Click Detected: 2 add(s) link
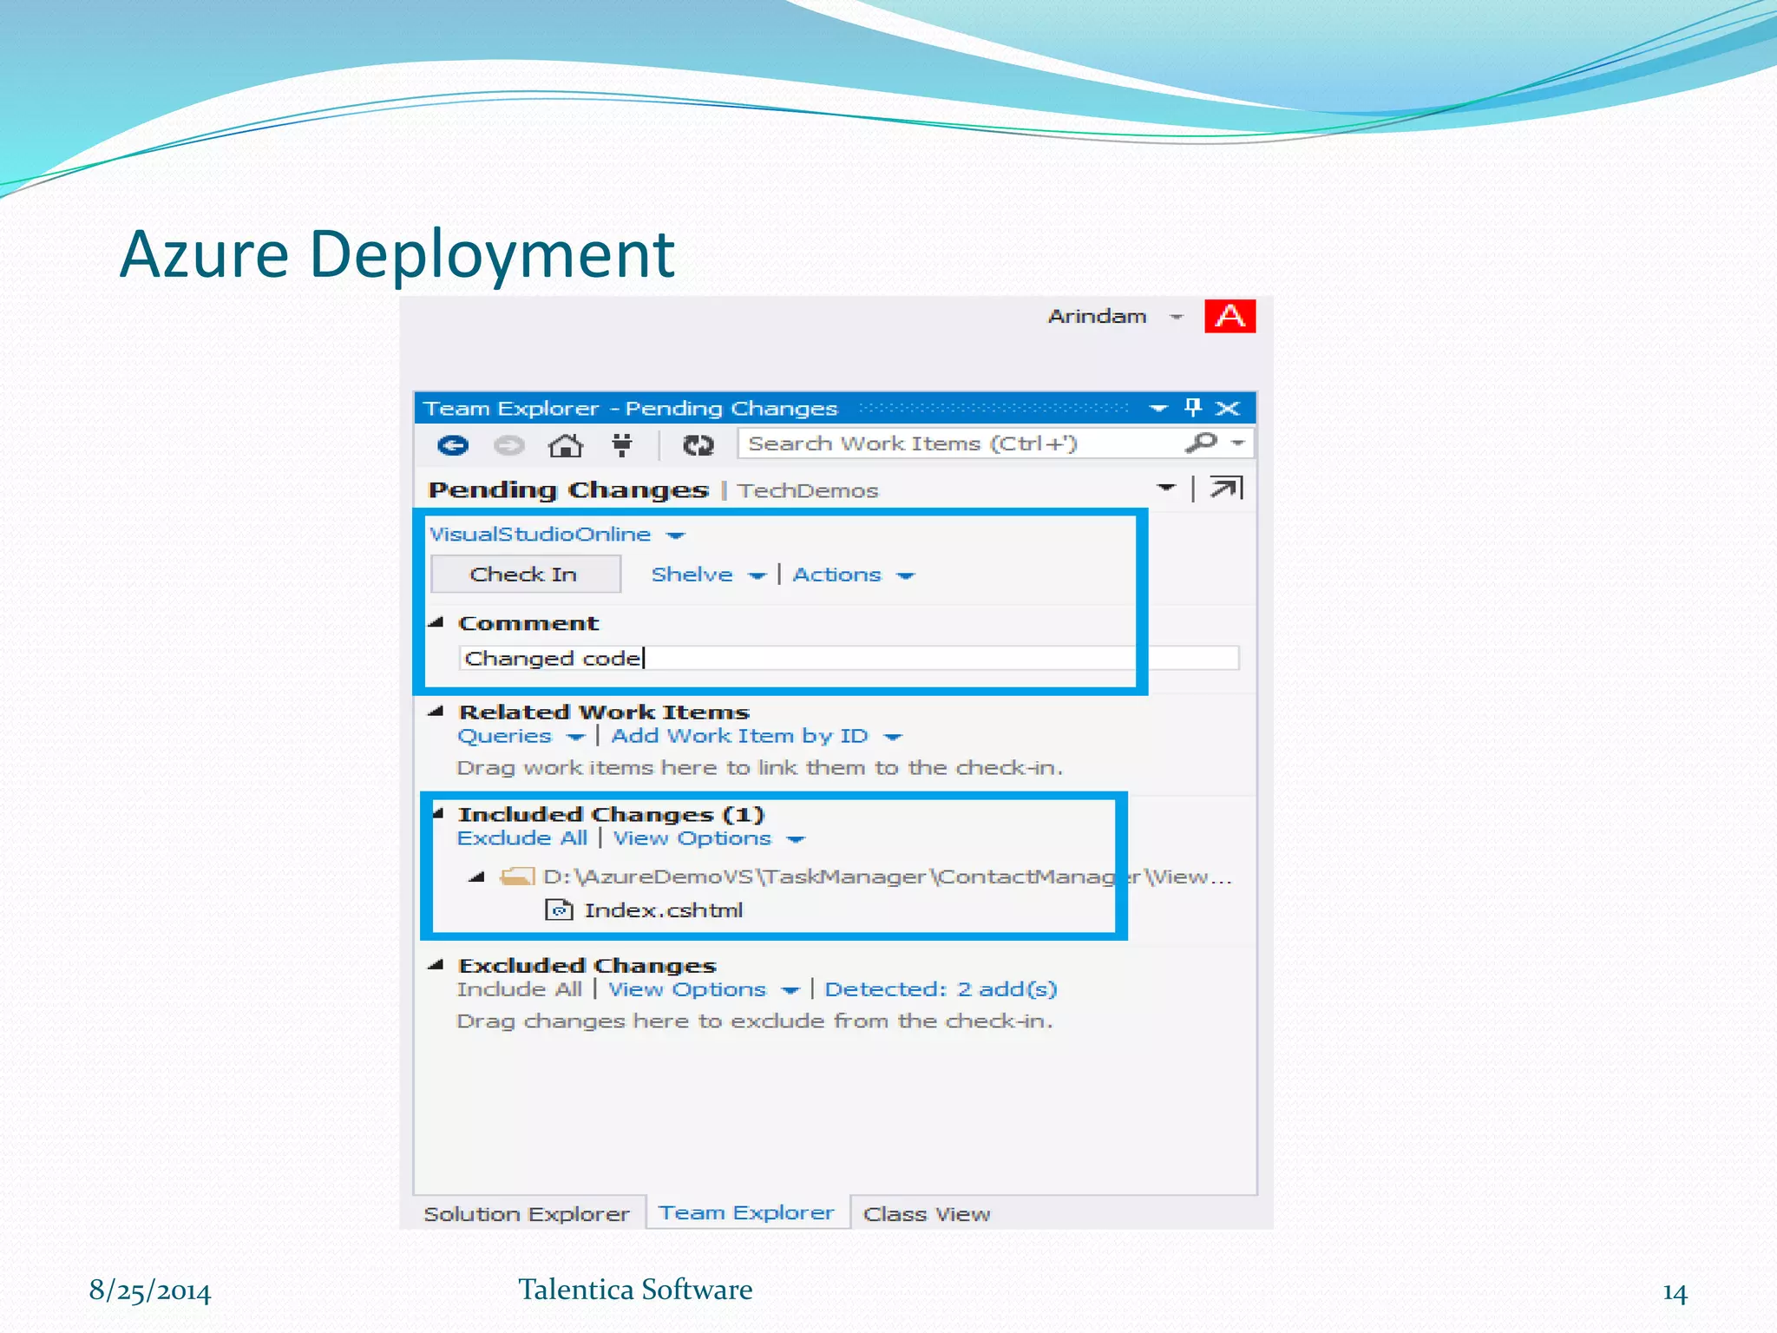The height and width of the screenshot is (1333, 1777). [941, 989]
